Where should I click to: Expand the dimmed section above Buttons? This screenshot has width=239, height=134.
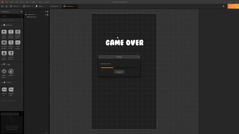click(x=2, y=20)
